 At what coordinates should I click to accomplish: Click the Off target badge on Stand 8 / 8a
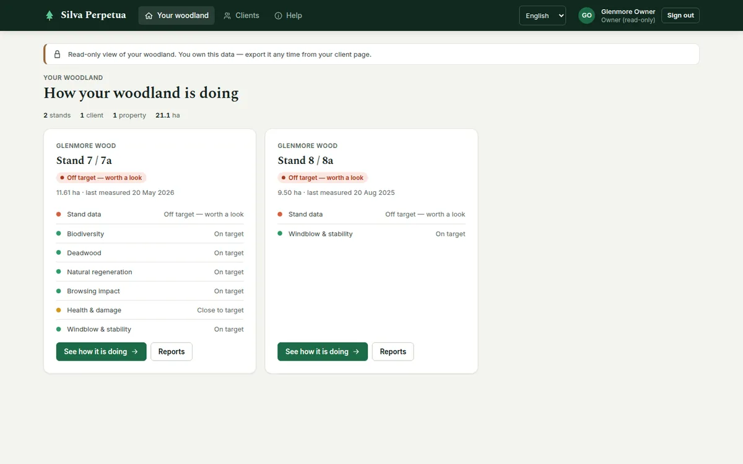click(x=323, y=178)
